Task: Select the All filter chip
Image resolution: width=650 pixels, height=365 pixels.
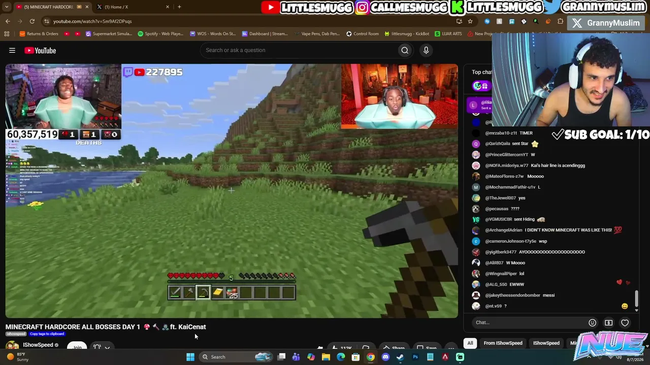Action: click(x=470, y=343)
